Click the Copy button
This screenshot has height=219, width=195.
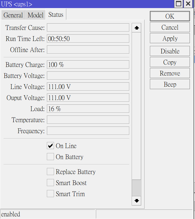tap(170, 62)
